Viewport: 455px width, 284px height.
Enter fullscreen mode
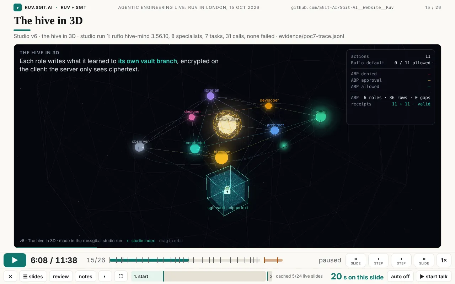121,277
